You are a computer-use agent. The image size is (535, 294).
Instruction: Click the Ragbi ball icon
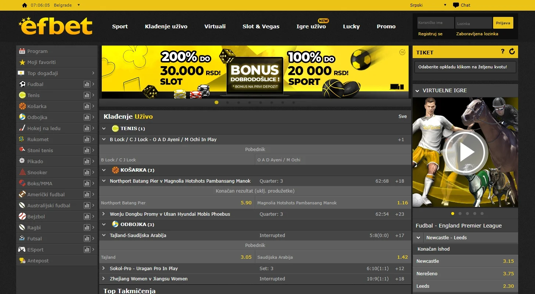point(22,227)
